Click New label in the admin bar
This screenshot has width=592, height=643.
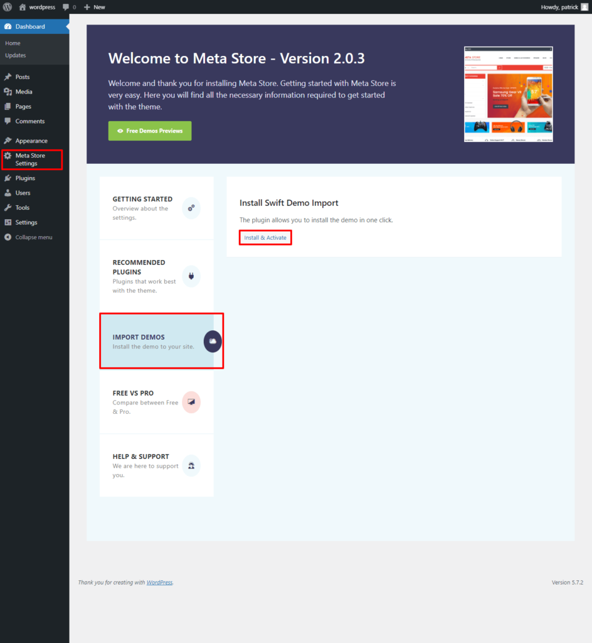point(99,8)
